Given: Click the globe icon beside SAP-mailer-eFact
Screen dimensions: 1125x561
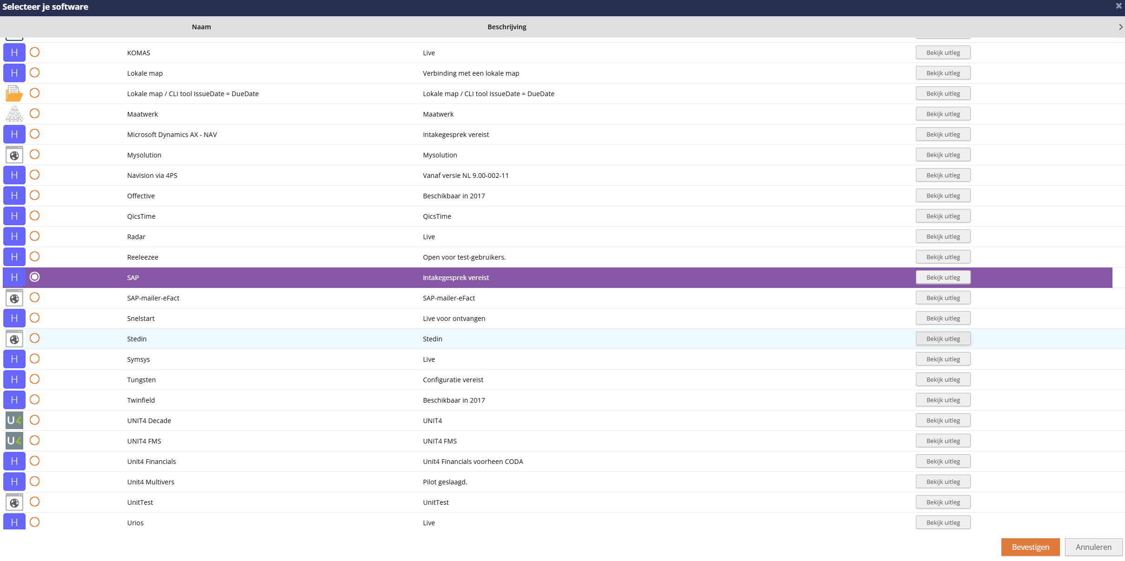Looking at the screenshot, I should click(x=14, y=298).
